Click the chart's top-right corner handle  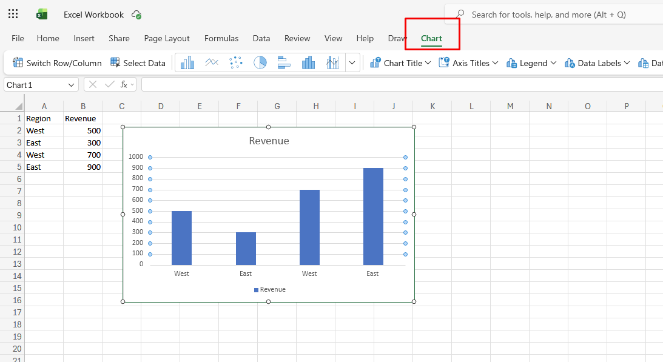[414, 127]
